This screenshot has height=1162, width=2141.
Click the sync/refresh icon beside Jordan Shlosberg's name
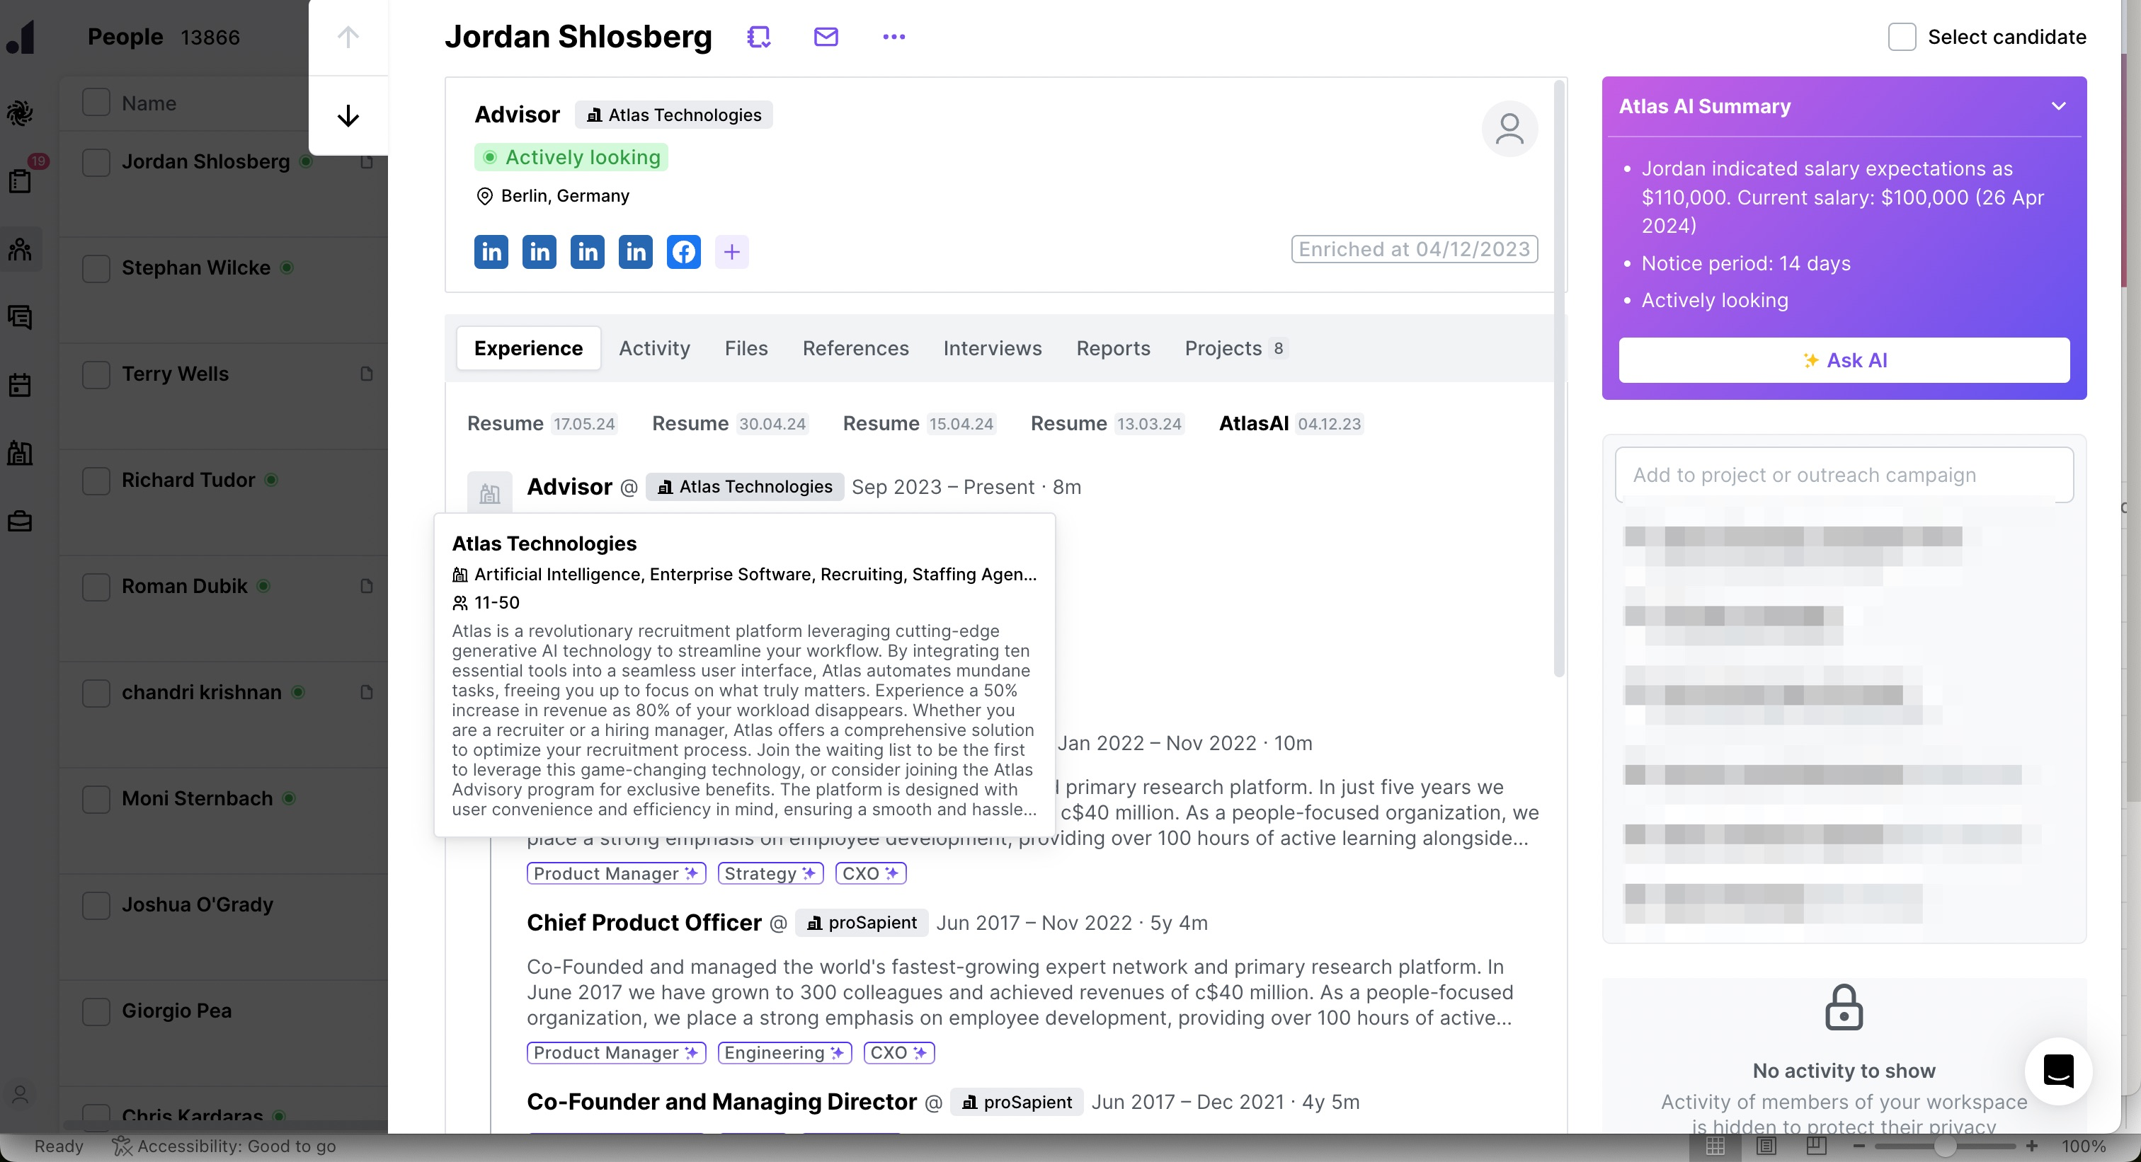(759, 37)
